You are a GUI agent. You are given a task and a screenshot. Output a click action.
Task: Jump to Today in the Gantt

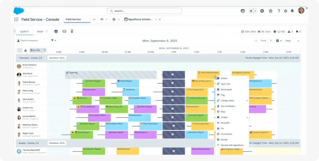(x=264, y=41)
